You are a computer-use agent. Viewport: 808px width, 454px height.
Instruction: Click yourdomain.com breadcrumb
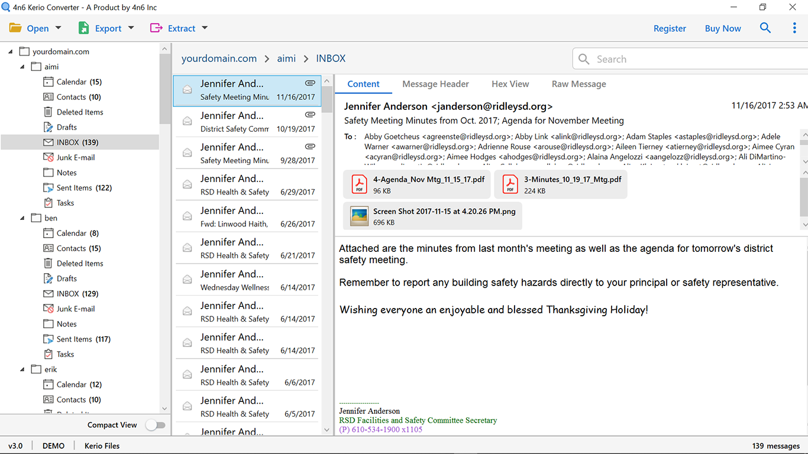[219, 59]
